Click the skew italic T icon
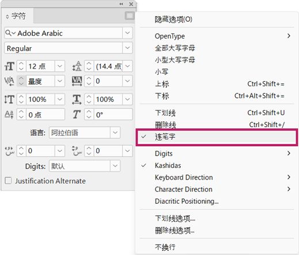Viewport: 299px width, 255px height. (77, 115)
